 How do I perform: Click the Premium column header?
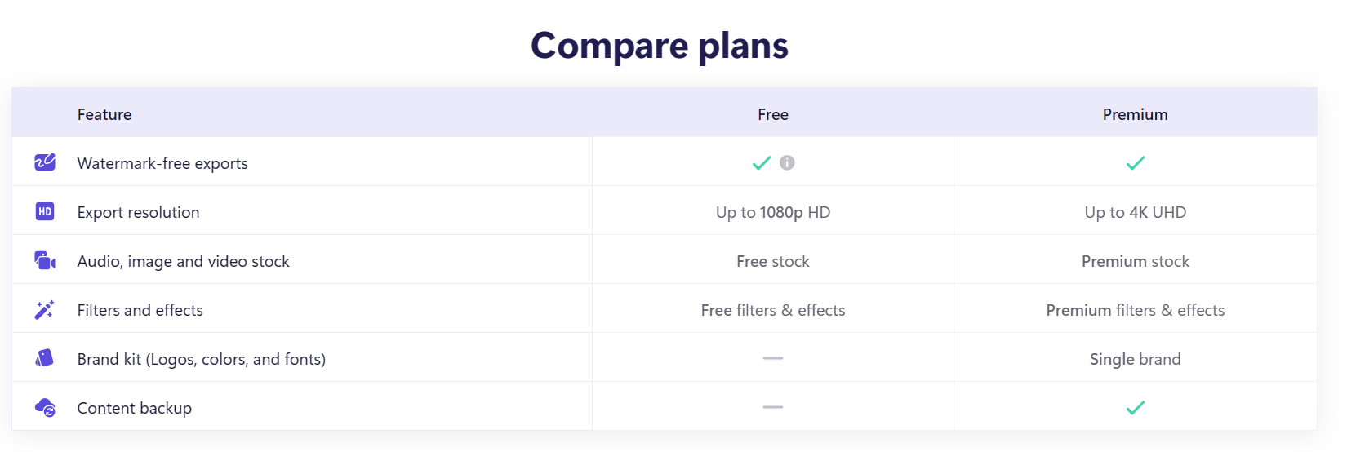(x=1135, y=114)
